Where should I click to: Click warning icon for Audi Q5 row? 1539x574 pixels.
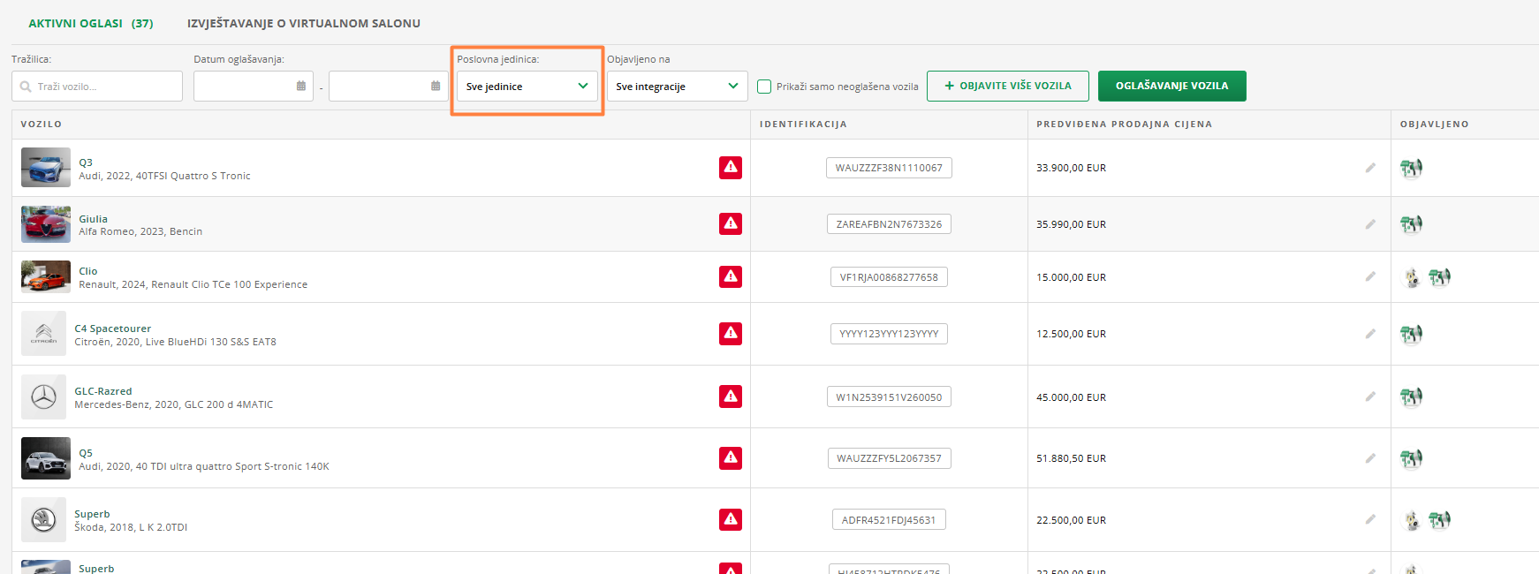click(731, 457)
